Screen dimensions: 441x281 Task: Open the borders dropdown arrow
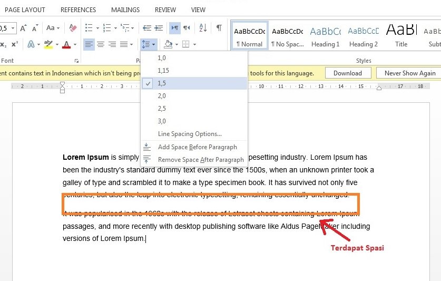tap(194, 45)
